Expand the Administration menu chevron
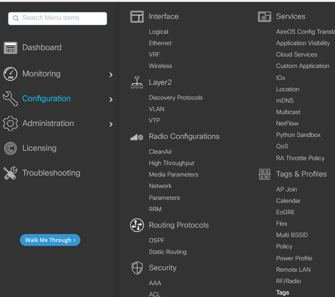This screenshot has width=335, height=297. [111, 124]
